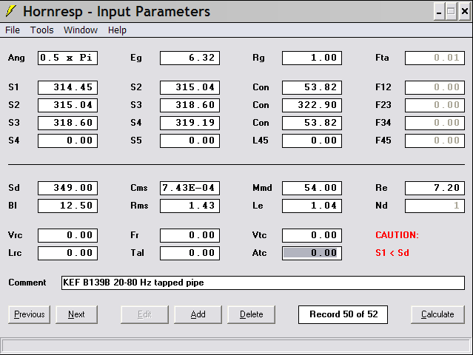
Task: Select the Sd field with 349.00
Action: click(67, 188)
